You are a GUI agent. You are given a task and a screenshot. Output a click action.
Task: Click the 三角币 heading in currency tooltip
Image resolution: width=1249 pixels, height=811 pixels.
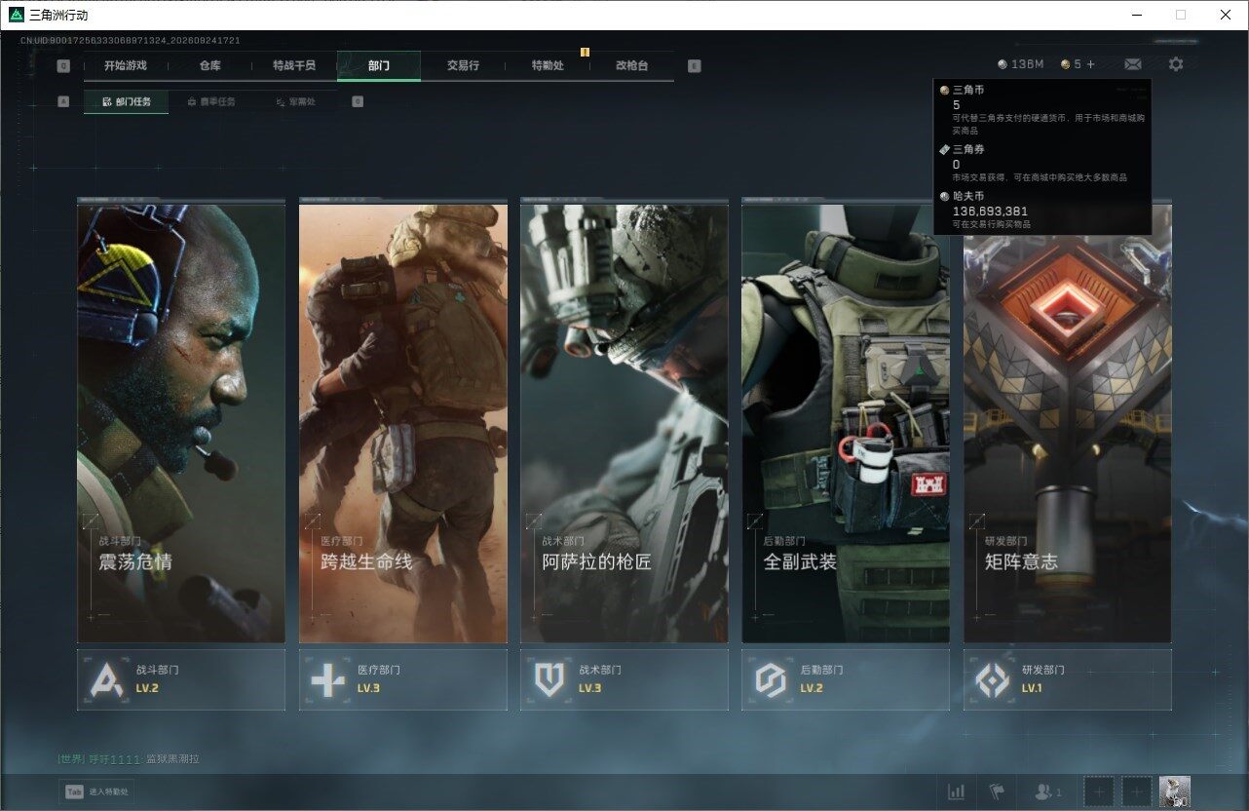click(x=969, y=90)
